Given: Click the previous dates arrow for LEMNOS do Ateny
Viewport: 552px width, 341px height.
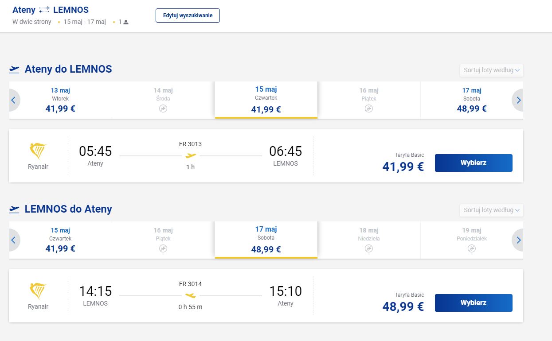Looking at the screenshot, I should pos(13,240).
